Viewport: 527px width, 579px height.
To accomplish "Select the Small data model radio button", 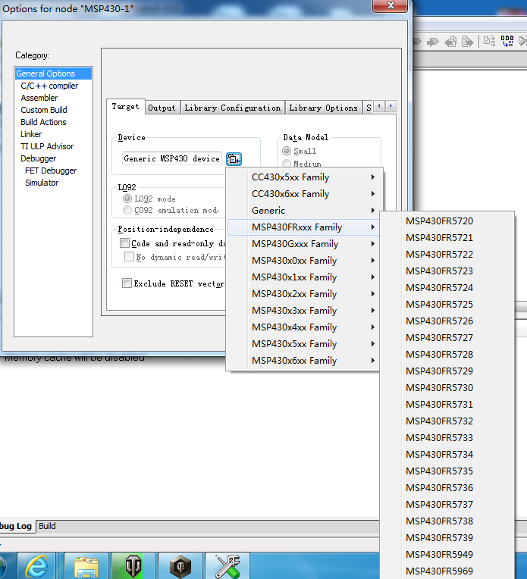I will 287,151.
